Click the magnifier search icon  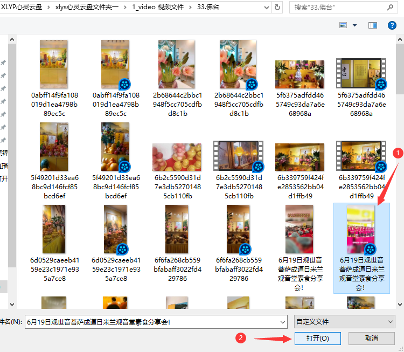(x=390, y=8)
